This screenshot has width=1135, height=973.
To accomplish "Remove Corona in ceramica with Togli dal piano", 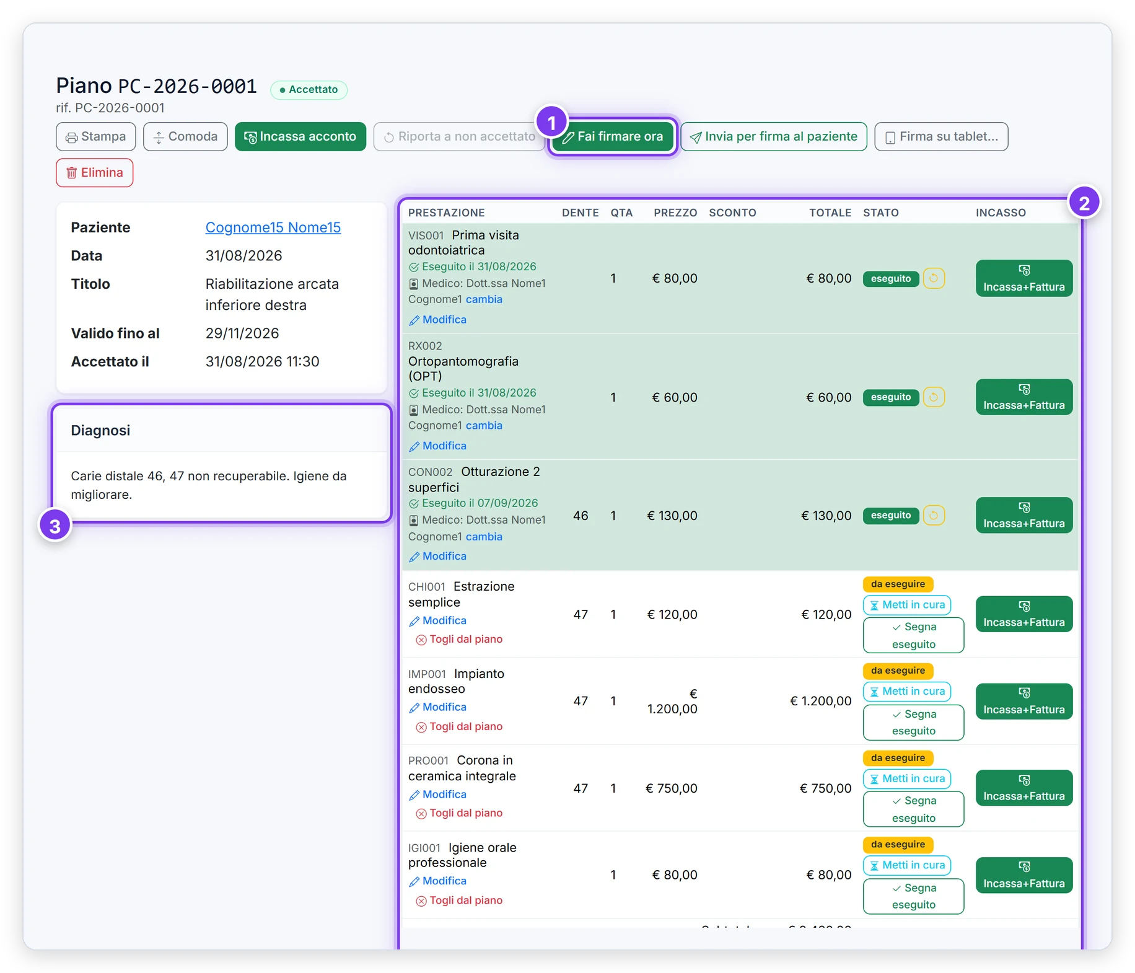I will click(459, 813).
